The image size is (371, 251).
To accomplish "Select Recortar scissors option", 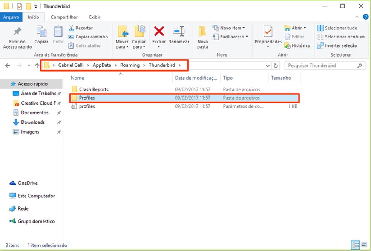I will click(81, 28).
